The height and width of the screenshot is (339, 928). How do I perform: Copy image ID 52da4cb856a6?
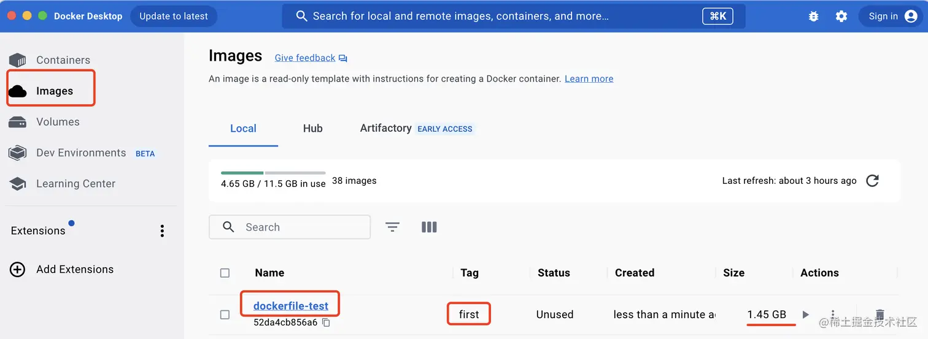point(327,322)
